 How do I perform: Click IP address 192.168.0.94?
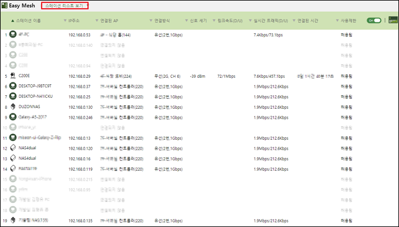click(79, 66)
